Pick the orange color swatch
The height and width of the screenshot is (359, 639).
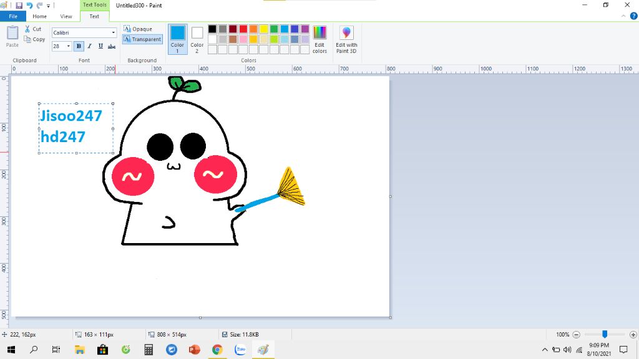[253, 29]
